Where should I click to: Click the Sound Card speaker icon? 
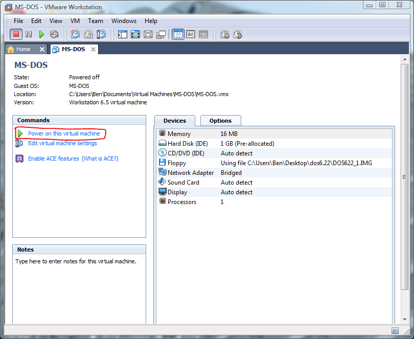point(162,182)
